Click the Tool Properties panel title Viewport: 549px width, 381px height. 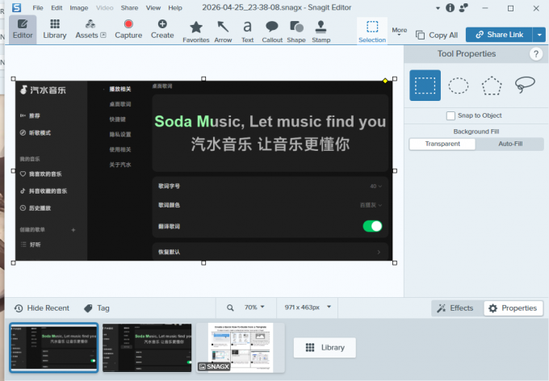point(467,53)
